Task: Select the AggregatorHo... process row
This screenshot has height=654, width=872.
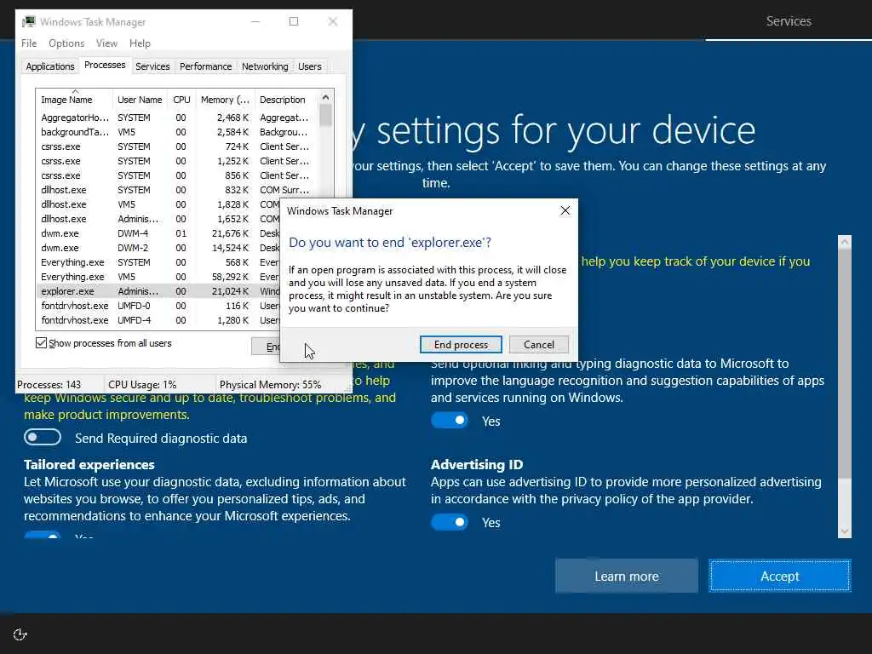Action: (x=177, y=118)
